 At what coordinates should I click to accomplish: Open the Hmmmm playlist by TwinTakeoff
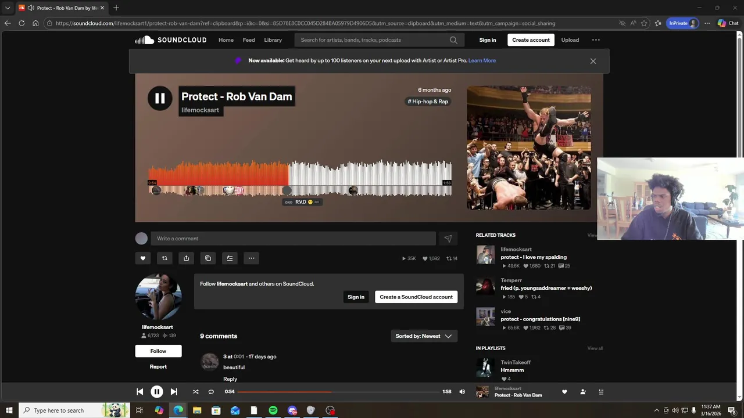[x=512, y=370]
